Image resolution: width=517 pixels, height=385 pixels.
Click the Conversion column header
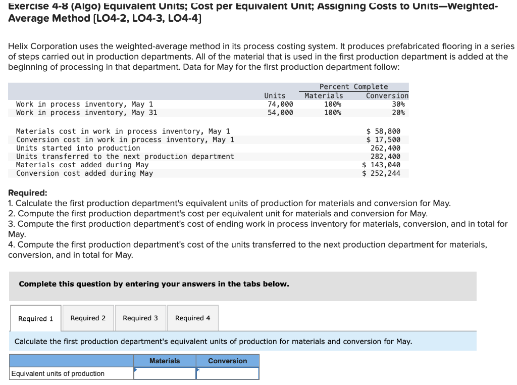(x=228, y=360)
